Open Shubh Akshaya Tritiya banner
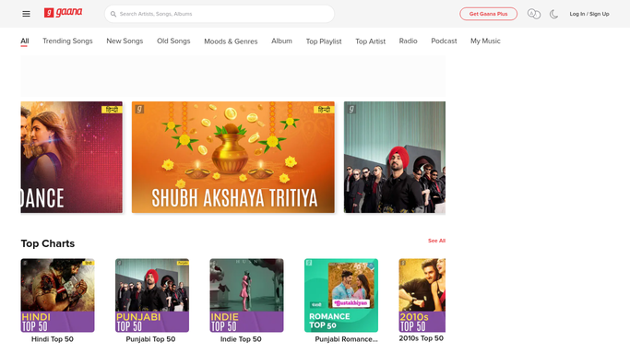This screenshot has width=630, height=354. [x=233, y=158]
